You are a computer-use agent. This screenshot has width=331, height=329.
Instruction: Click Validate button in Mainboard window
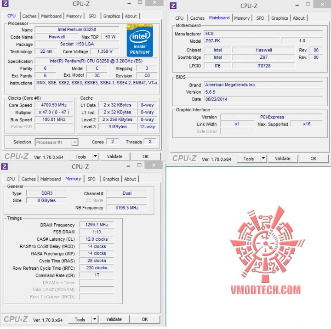283,158
